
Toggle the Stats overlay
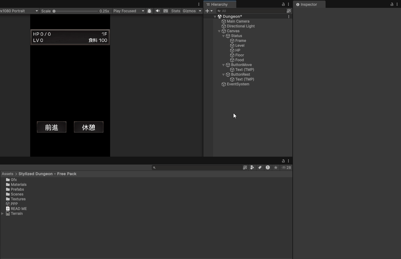pos(176,11)
